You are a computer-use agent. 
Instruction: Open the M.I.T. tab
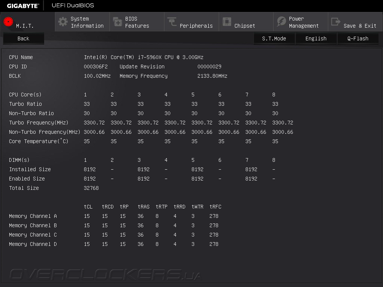(x=28, y=22)
